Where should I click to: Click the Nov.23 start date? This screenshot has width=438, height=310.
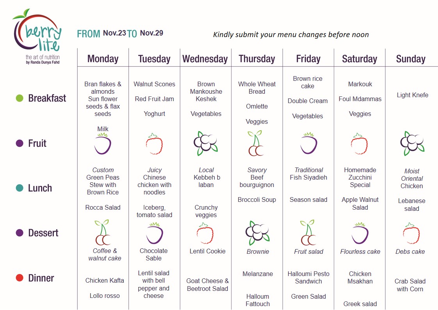pyautogui.click(x=114, y=33)
